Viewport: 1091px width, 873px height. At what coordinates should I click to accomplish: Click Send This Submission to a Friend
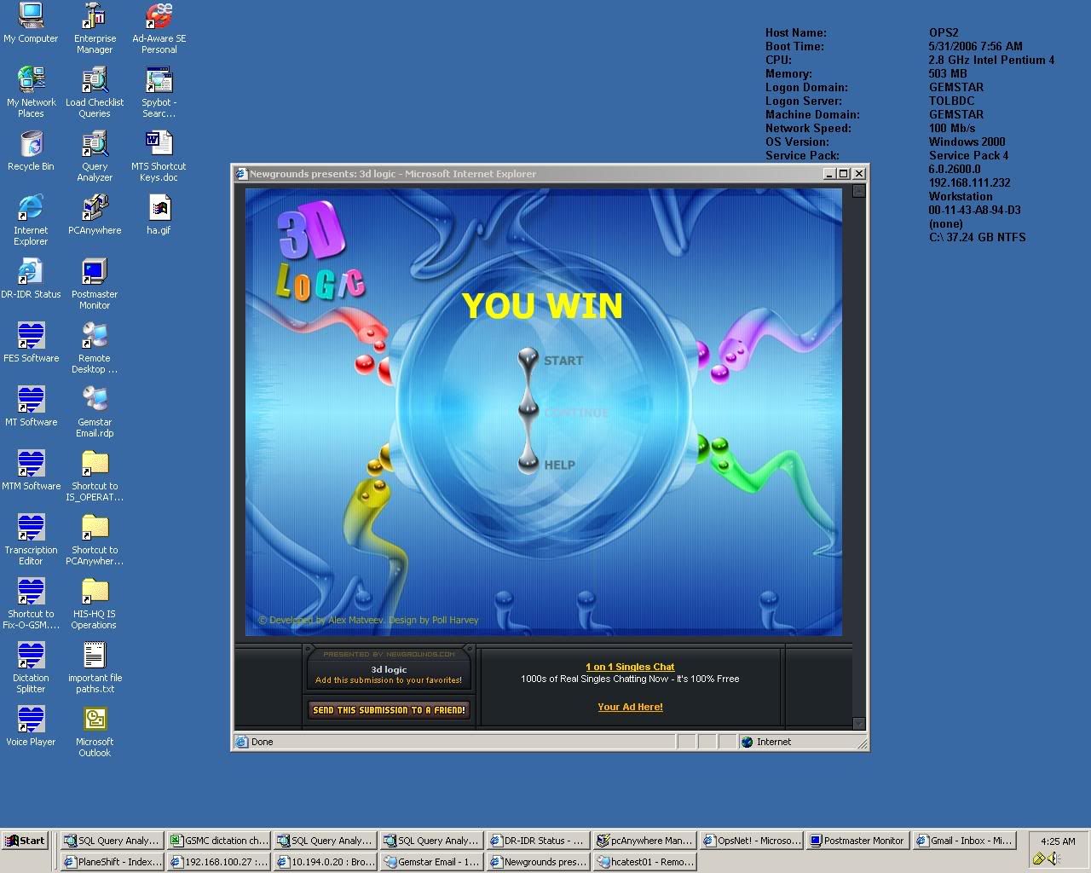coord(389,709)
